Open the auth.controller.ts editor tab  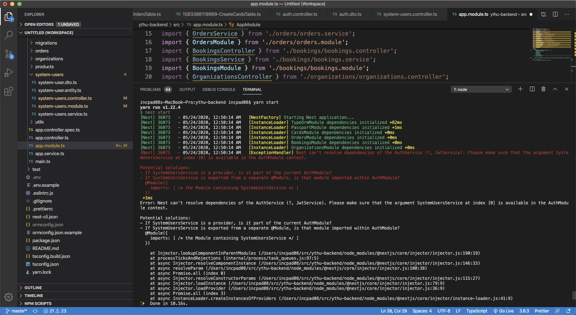click(299, 14)
